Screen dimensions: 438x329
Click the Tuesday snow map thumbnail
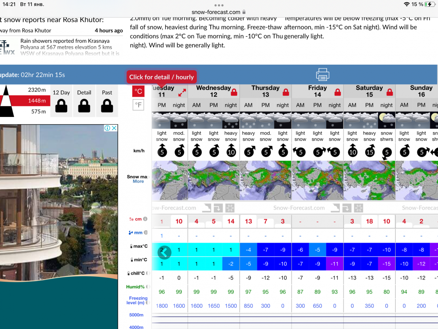[170, 181]
